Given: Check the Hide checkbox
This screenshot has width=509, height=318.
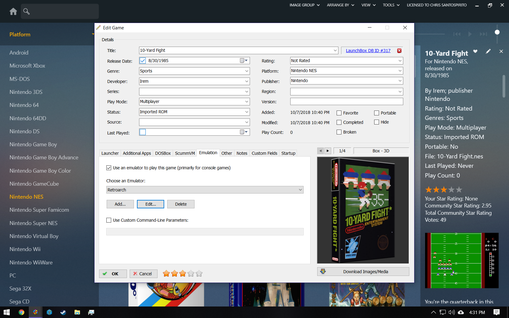Looking at the screenshot, I should 377,122.
